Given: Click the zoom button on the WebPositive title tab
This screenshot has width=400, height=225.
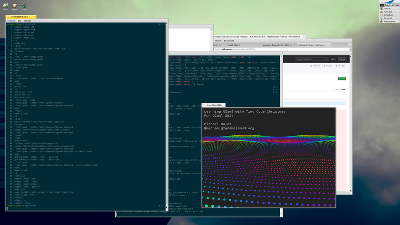Looking at the screenshot, I should point(304,37).
